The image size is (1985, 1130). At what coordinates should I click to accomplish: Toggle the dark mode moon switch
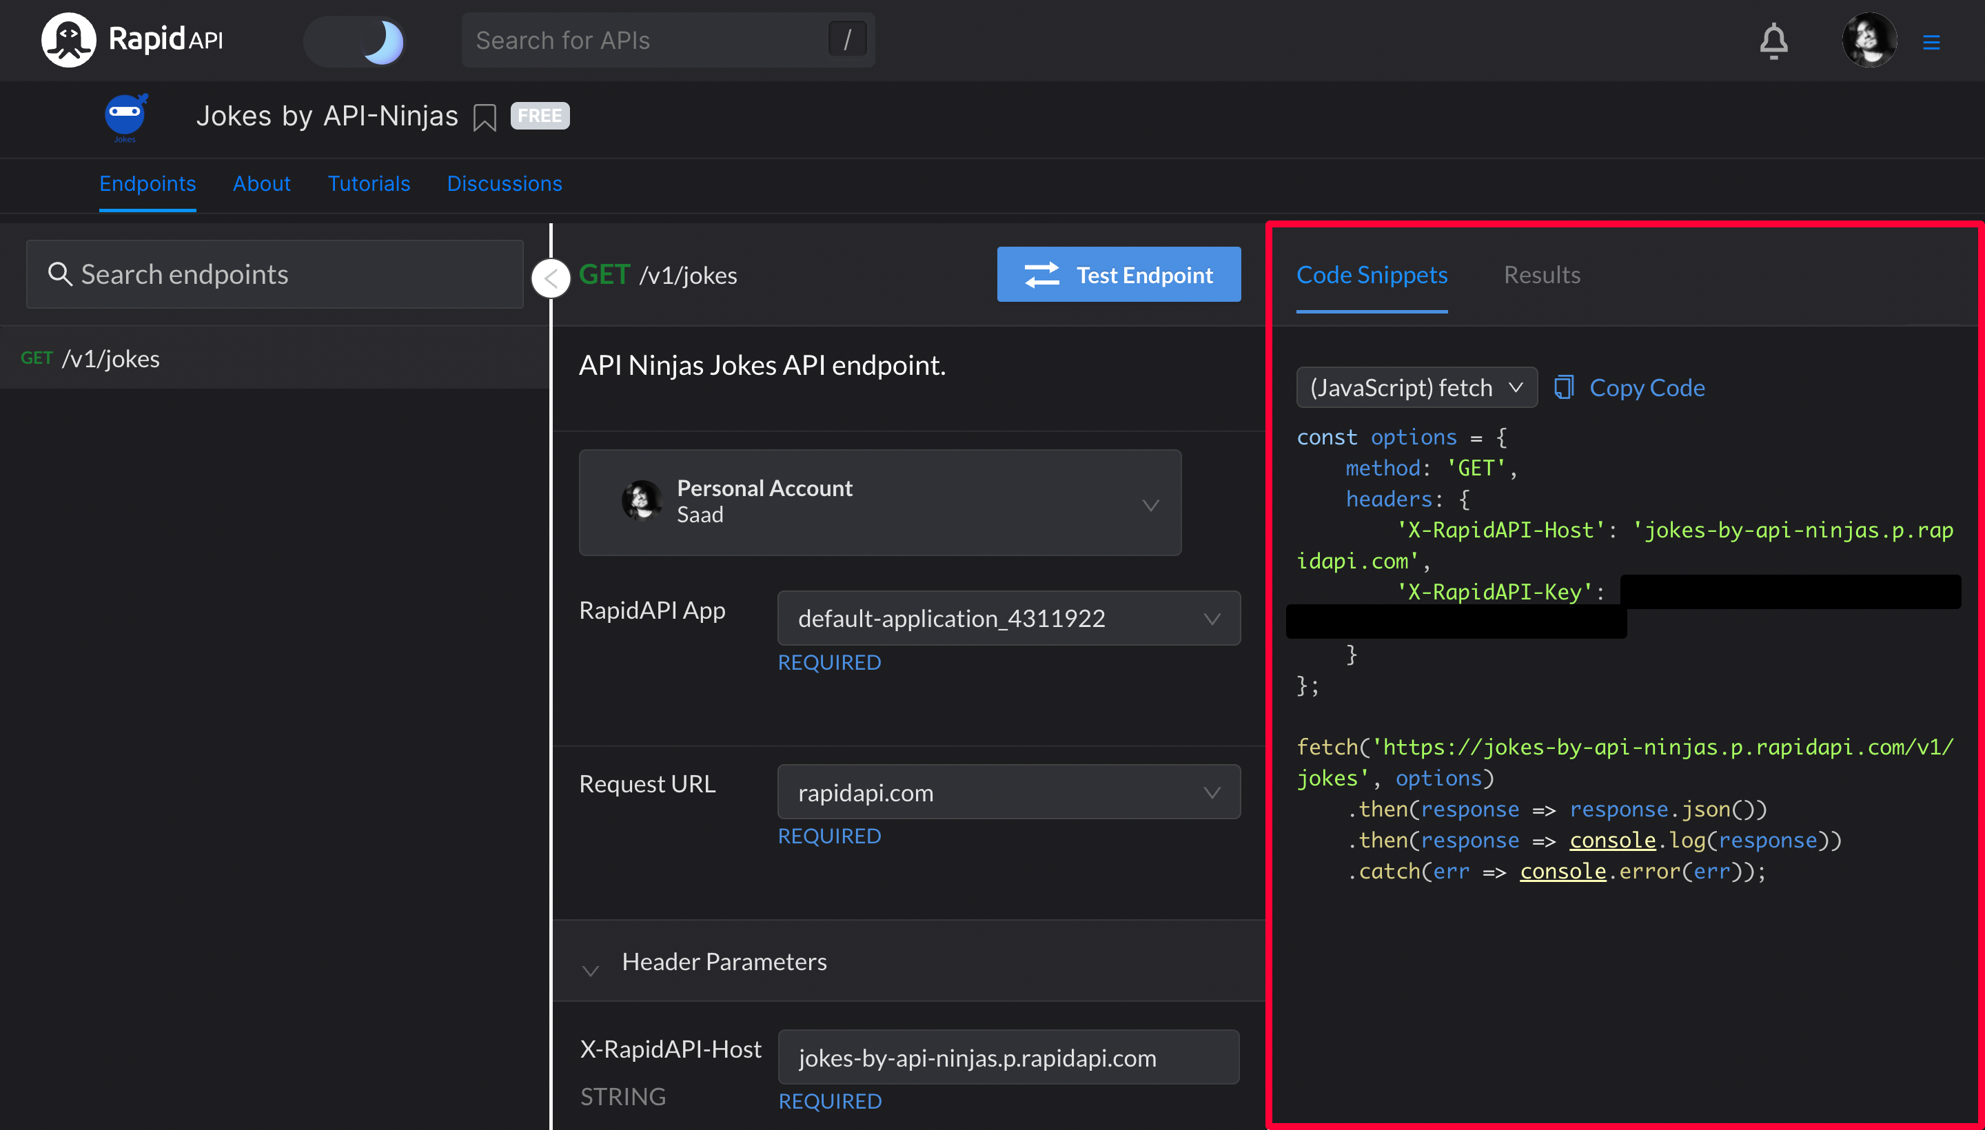(x=356, y=41)
